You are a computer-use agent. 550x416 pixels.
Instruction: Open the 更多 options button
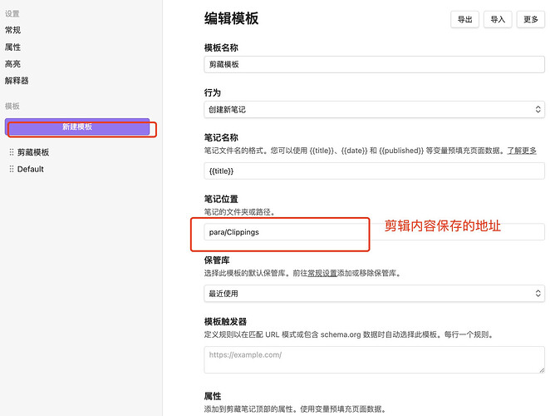pyautogui.click(x=531, y=20)
